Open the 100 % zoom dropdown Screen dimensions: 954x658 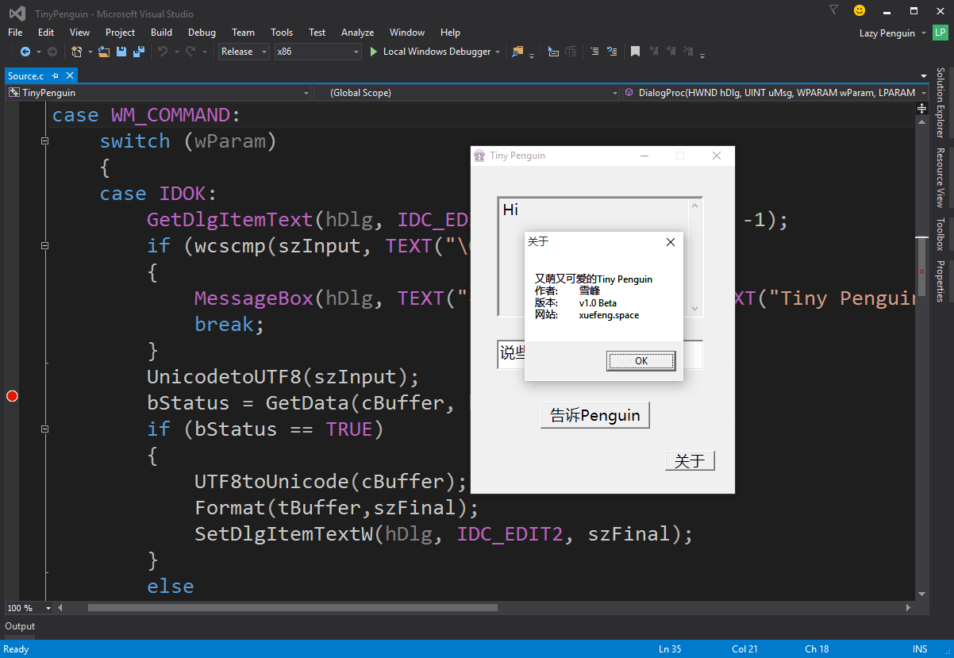click(29, 608)
